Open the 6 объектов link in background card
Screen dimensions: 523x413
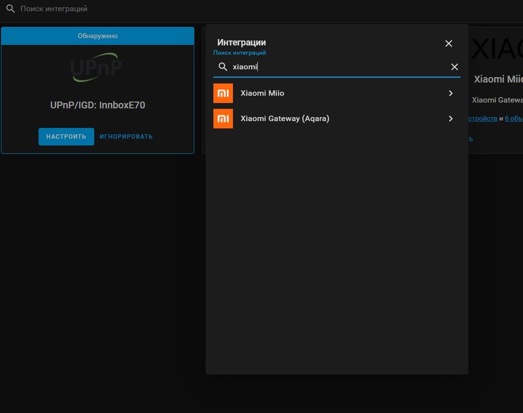pyautogui.click(x=514, y=118)
